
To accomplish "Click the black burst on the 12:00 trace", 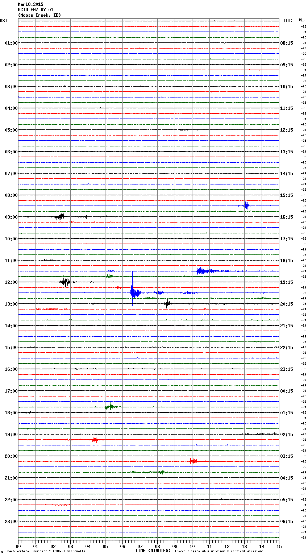I will pos(65,282).
